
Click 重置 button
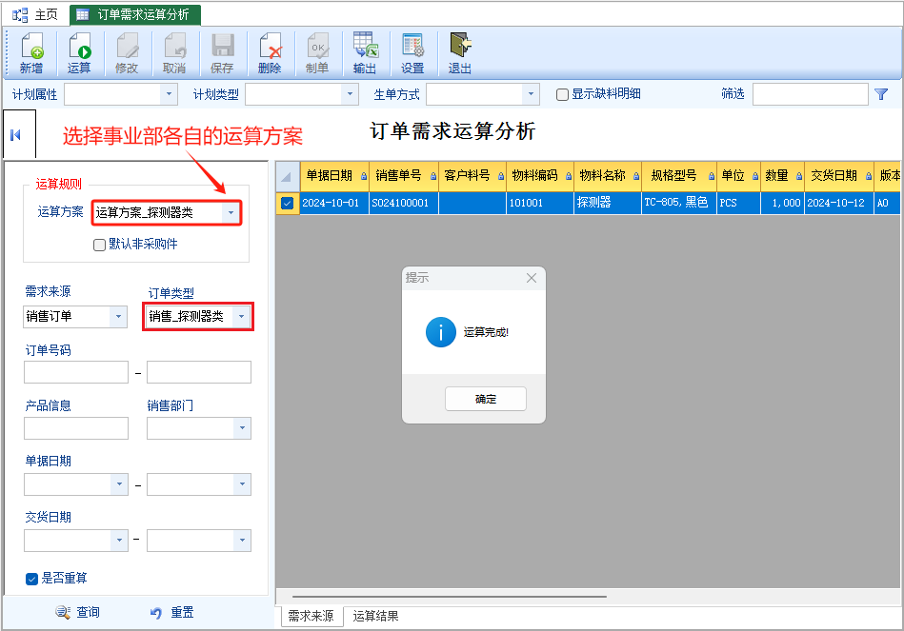[171, 613]
